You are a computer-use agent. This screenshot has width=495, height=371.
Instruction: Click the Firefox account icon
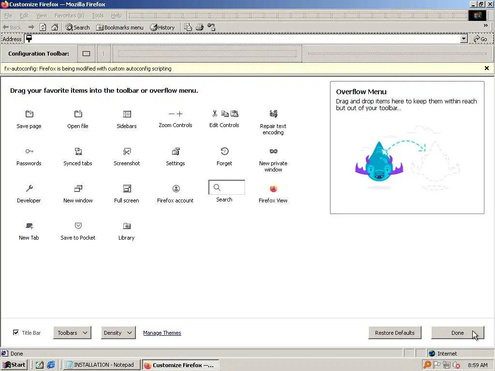176,188
